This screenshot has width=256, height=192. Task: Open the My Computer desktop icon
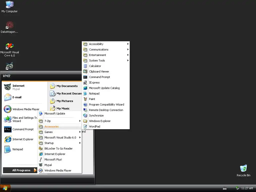[x=9, y=7]
